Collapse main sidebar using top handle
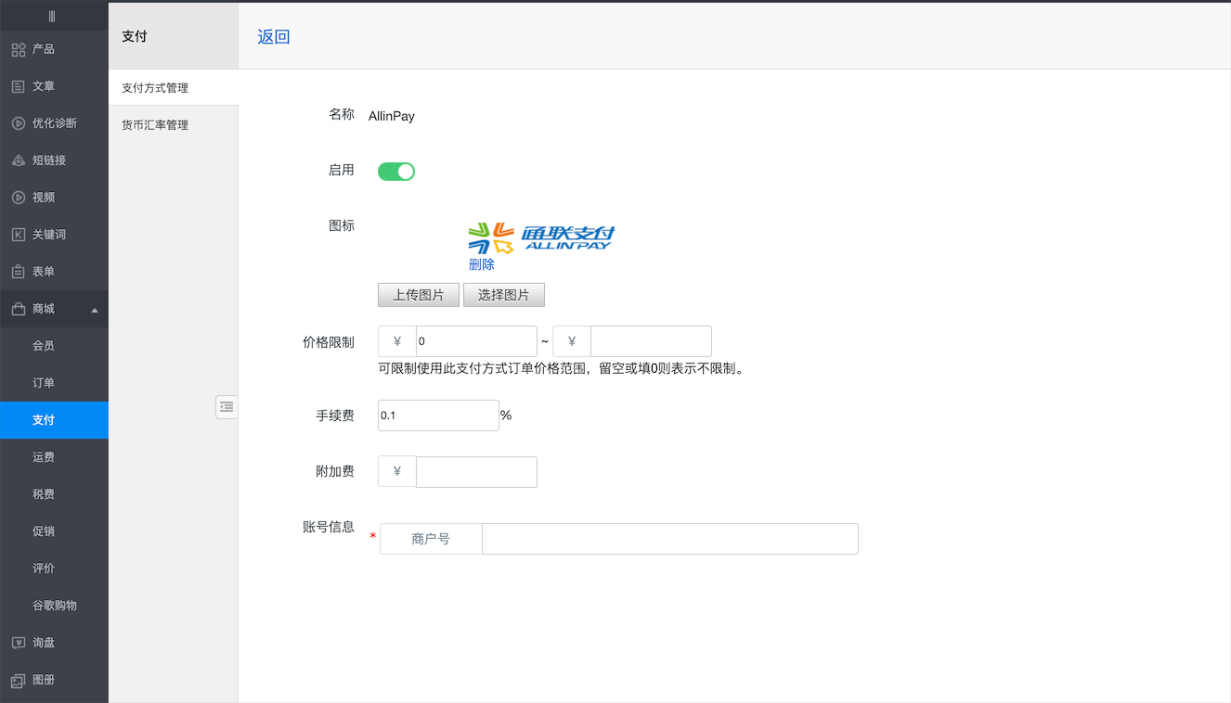 point(52,16)
